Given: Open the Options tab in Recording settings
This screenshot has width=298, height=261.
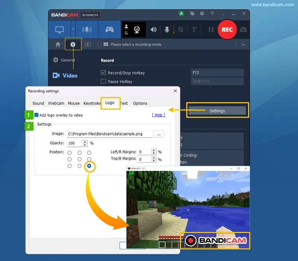Looking at the screenshot, I should [140, 103].
